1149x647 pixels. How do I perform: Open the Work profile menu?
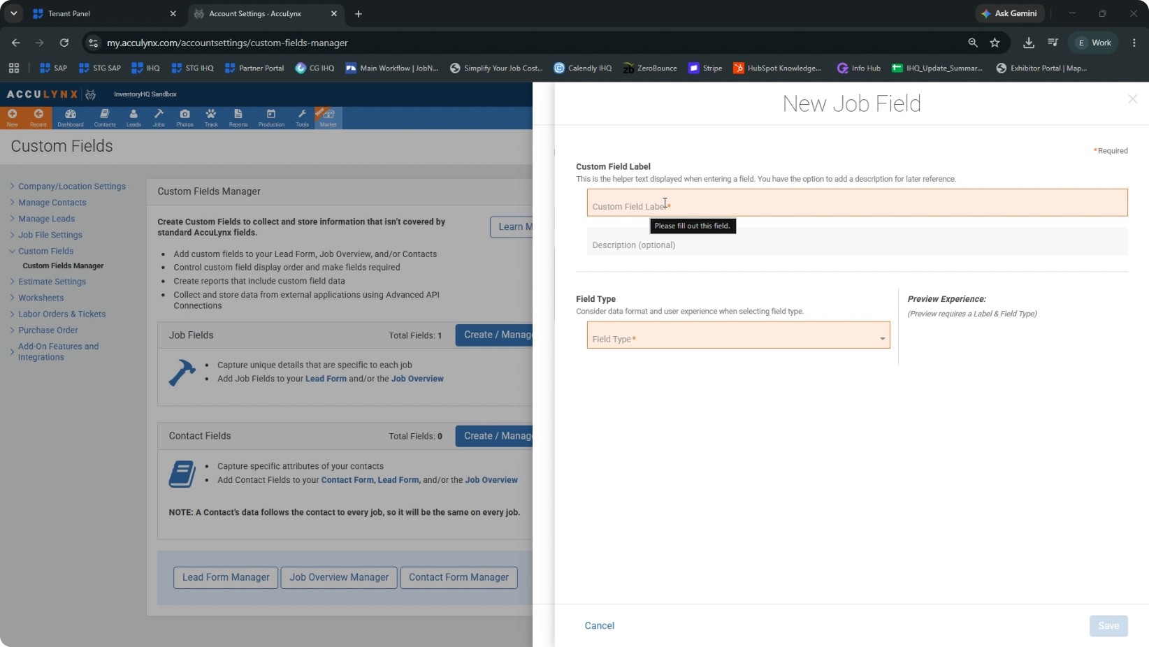coord(1094,43)
